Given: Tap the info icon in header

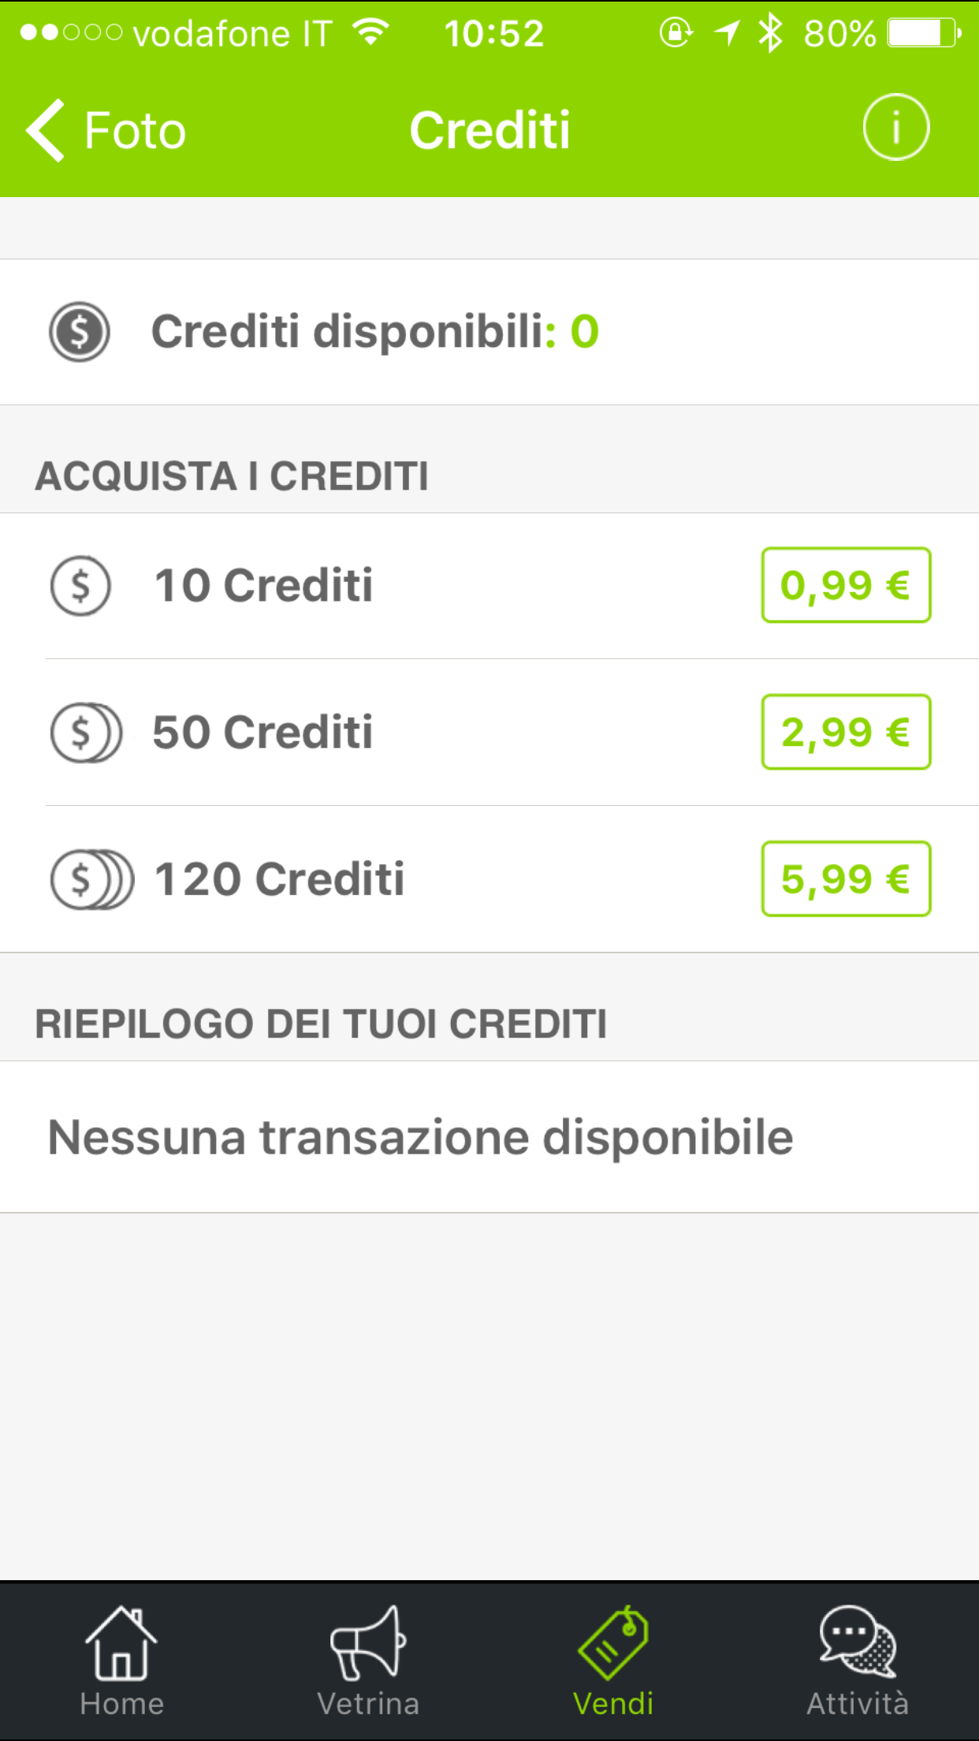Looking at the screenshot, I should (895, 128).
